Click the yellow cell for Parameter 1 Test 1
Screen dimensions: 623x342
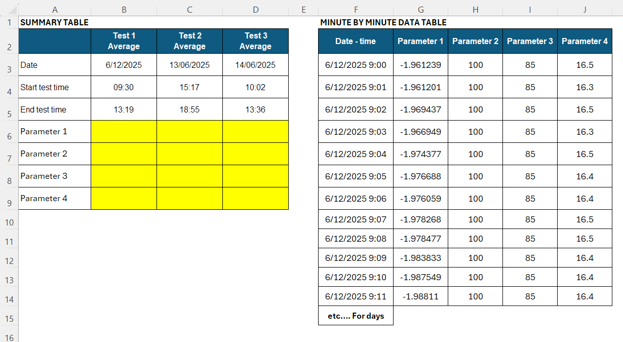[124, 131]
